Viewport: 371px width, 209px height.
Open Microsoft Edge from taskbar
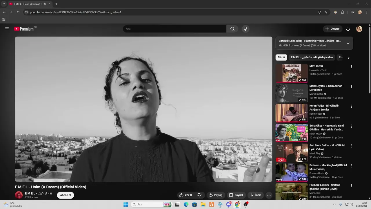(x=186, y=204)
